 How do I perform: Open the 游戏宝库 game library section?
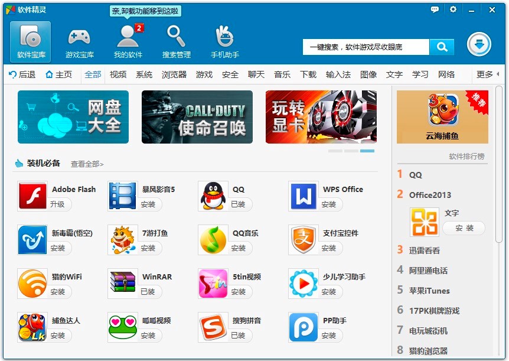(x=80, y=41)
